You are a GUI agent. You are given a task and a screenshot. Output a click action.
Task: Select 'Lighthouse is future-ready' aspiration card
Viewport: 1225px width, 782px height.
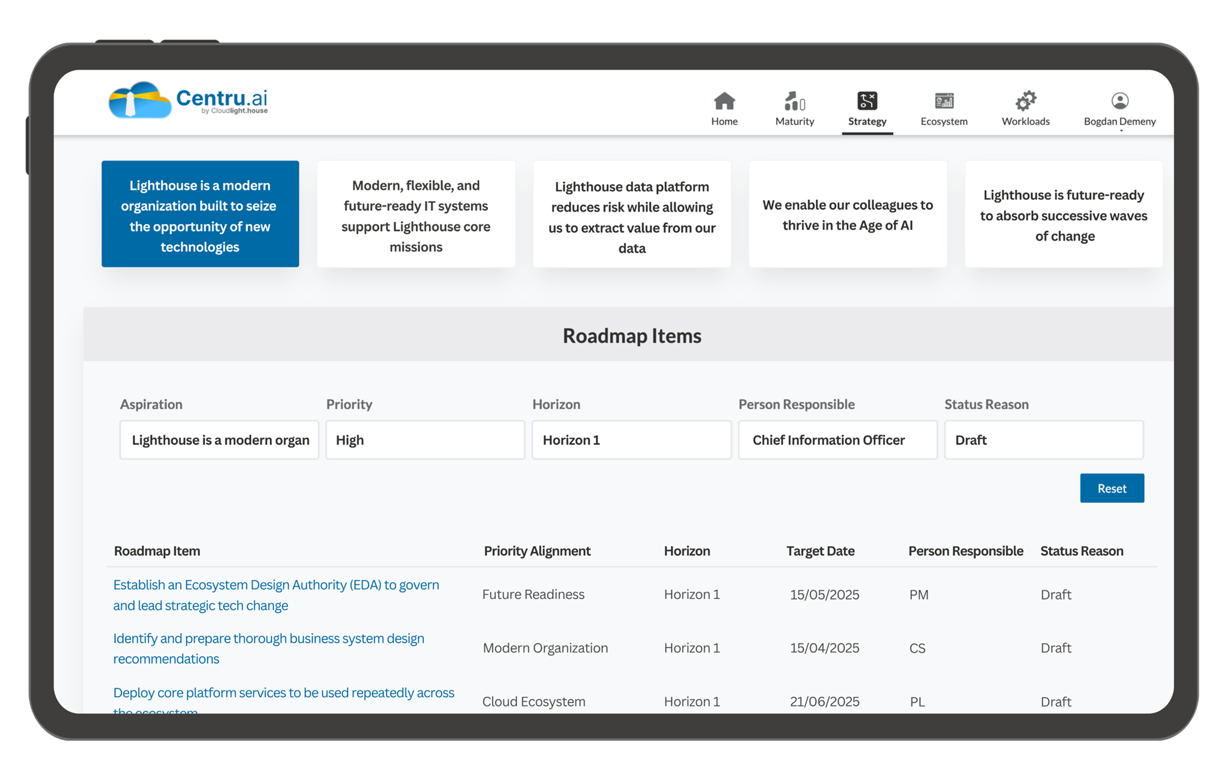pos(1063,214)
